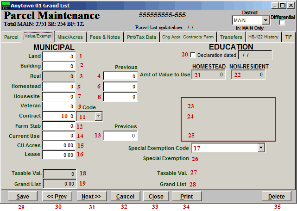Image resolution: width=297 pixels, height=211 pixels.
Task: Go to the Fees & Notes tab
Action: [105, 37]
